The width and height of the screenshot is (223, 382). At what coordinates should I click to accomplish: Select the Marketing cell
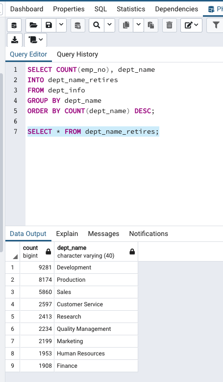96,341
